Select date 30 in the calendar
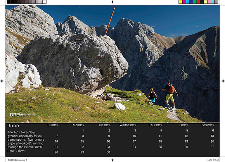 point(108,152)
